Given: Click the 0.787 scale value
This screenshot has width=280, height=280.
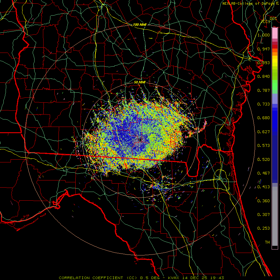Looking at the screenshot, I should (x=264, y=90).
